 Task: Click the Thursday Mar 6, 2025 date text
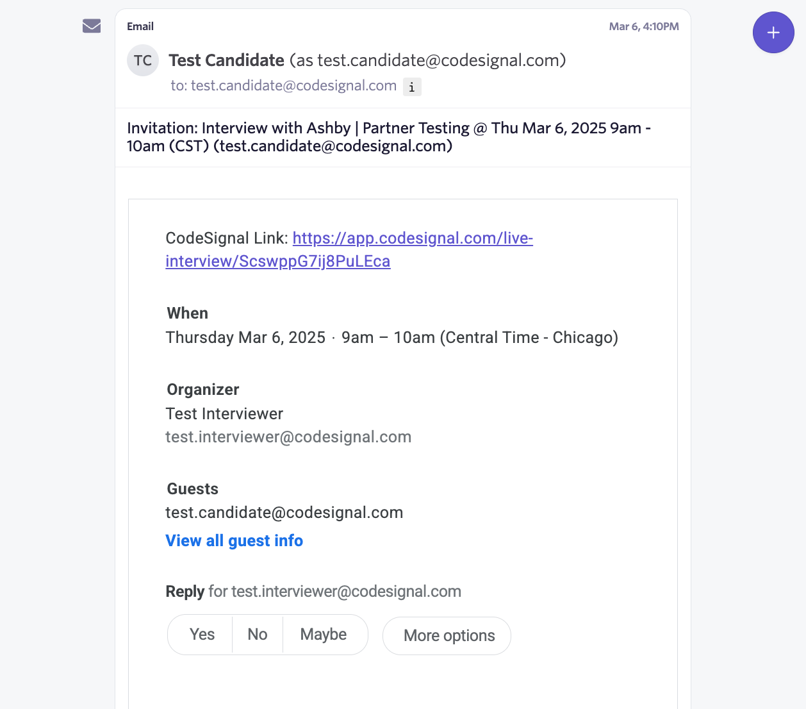(x=245, y=338)
